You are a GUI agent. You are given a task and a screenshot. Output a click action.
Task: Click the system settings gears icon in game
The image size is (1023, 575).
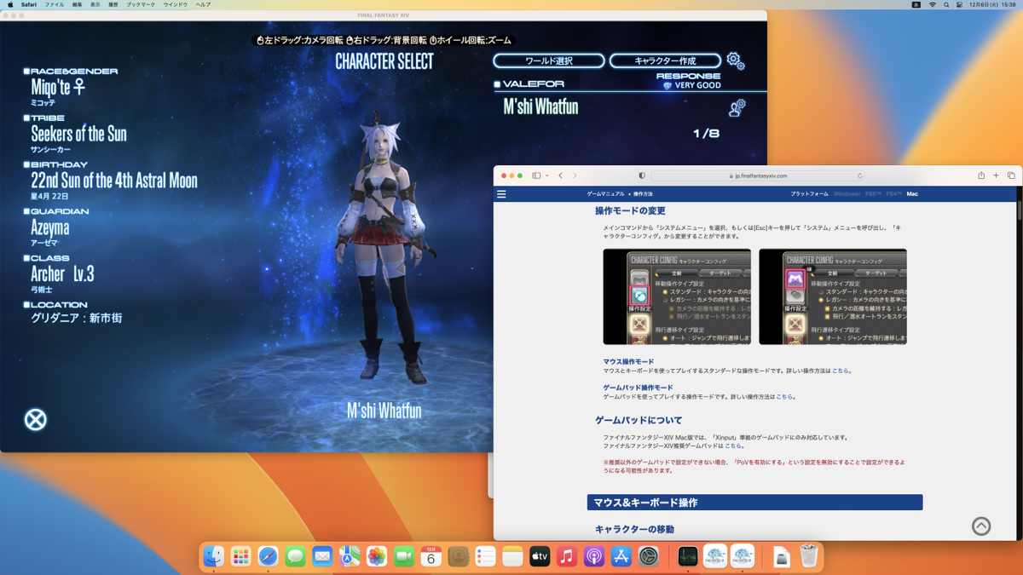tap(735, 60)
